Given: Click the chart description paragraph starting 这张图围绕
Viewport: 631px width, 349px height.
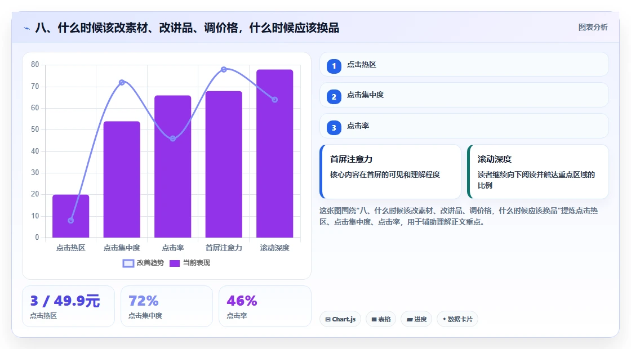Looking at the screenshot, I should coord(459,216).
